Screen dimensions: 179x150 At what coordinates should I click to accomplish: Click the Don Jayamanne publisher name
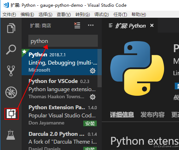[46, 123]
